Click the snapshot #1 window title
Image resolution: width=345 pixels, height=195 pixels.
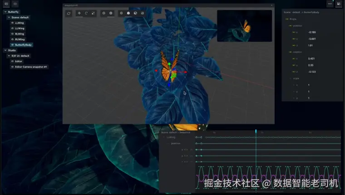71,5
